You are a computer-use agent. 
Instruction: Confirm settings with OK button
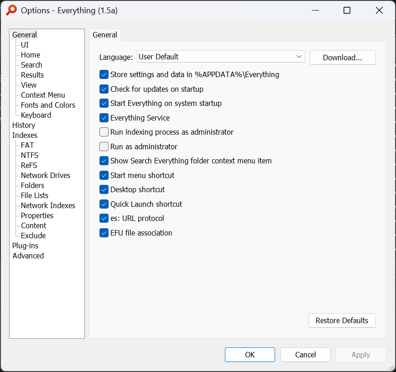click(x=250, y=355)
